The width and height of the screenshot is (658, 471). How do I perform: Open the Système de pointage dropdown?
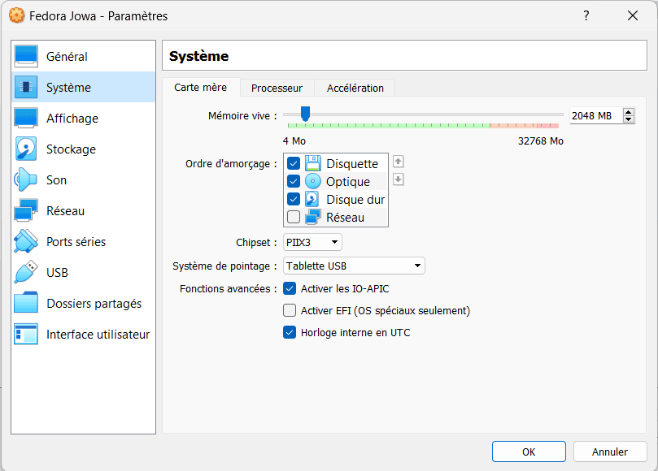[354, 266]
